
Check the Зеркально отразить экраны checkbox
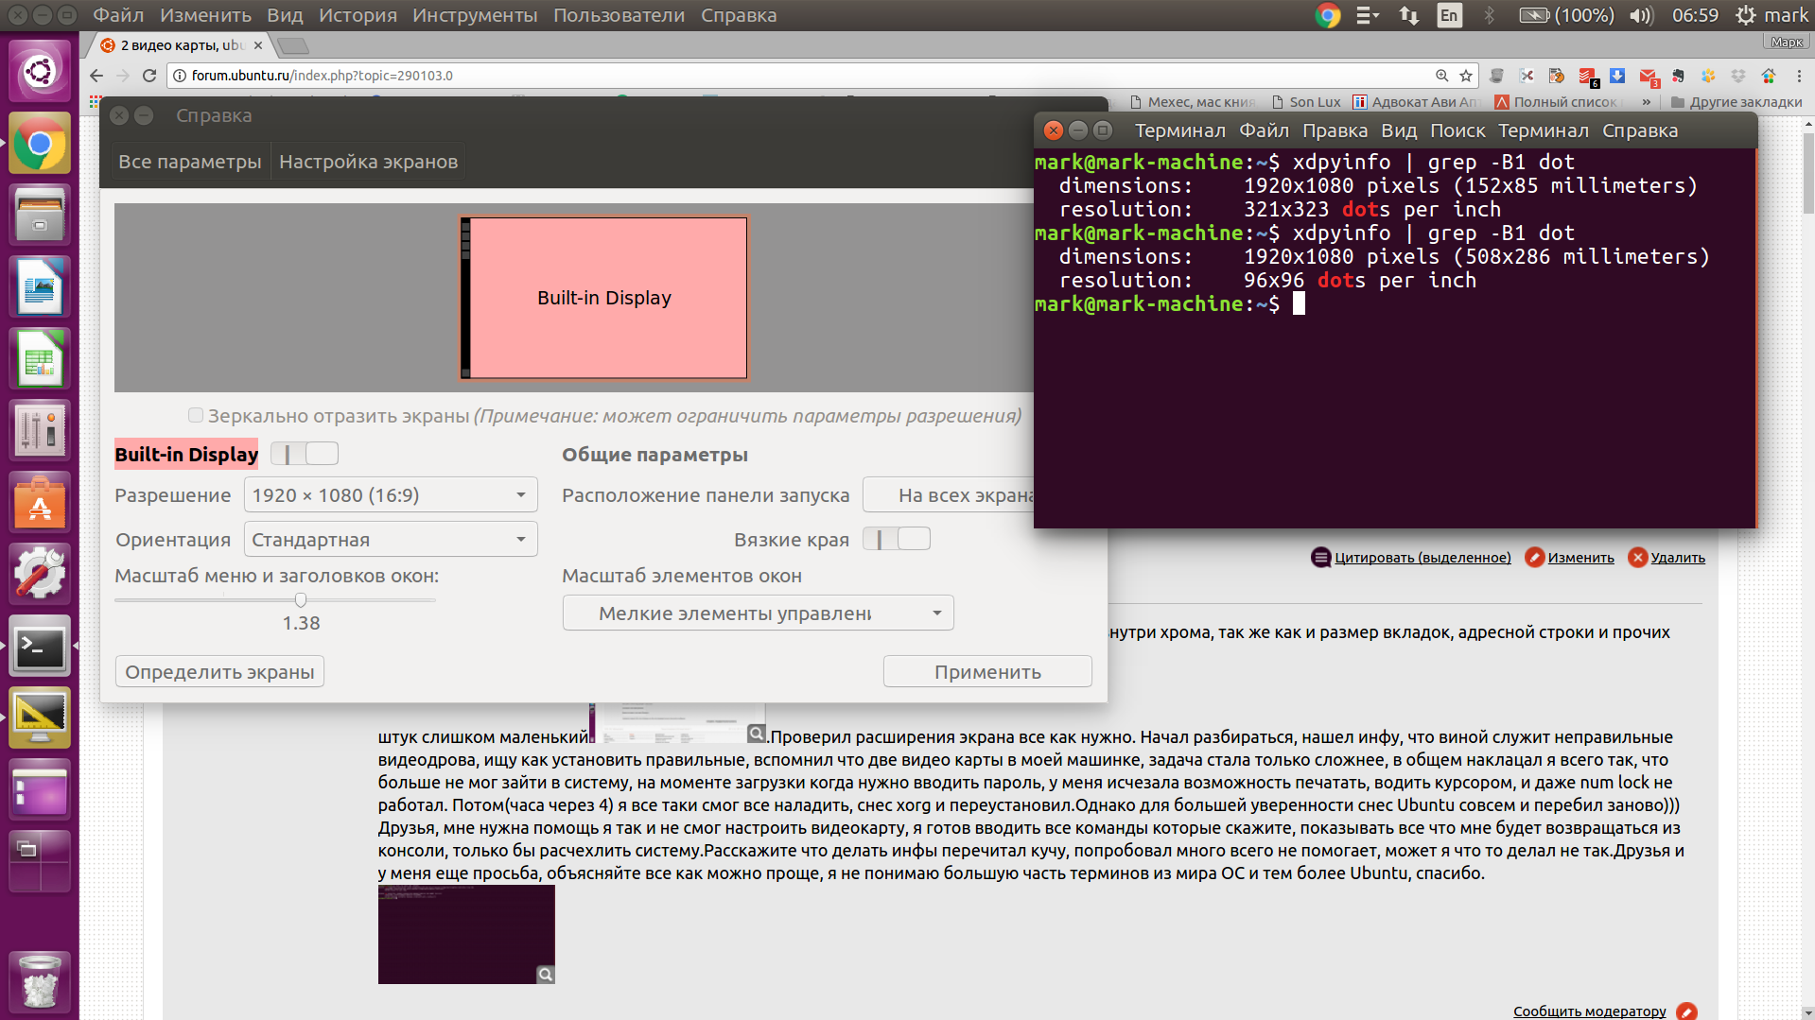click(196, 415)
